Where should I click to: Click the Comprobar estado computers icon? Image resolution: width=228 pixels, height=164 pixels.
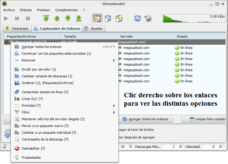[x=17, y=92]
